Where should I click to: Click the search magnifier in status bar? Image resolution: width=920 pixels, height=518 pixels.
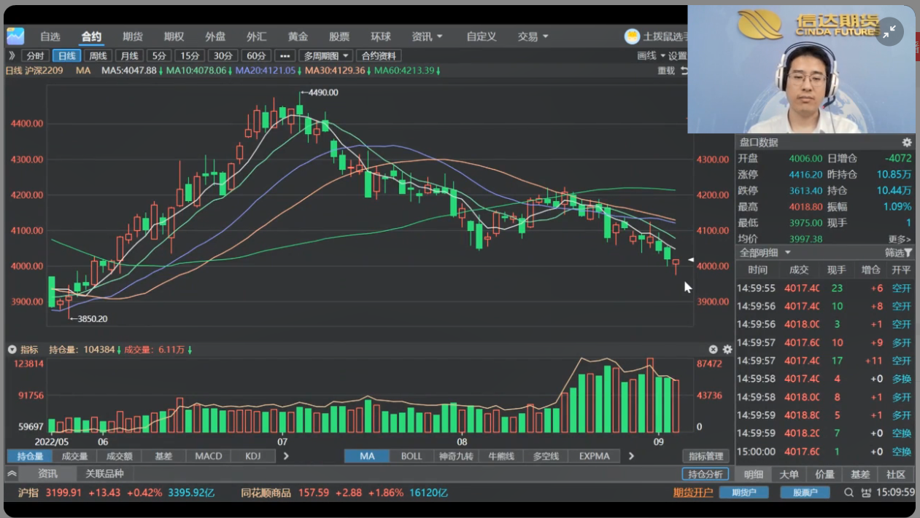point(849,493)
